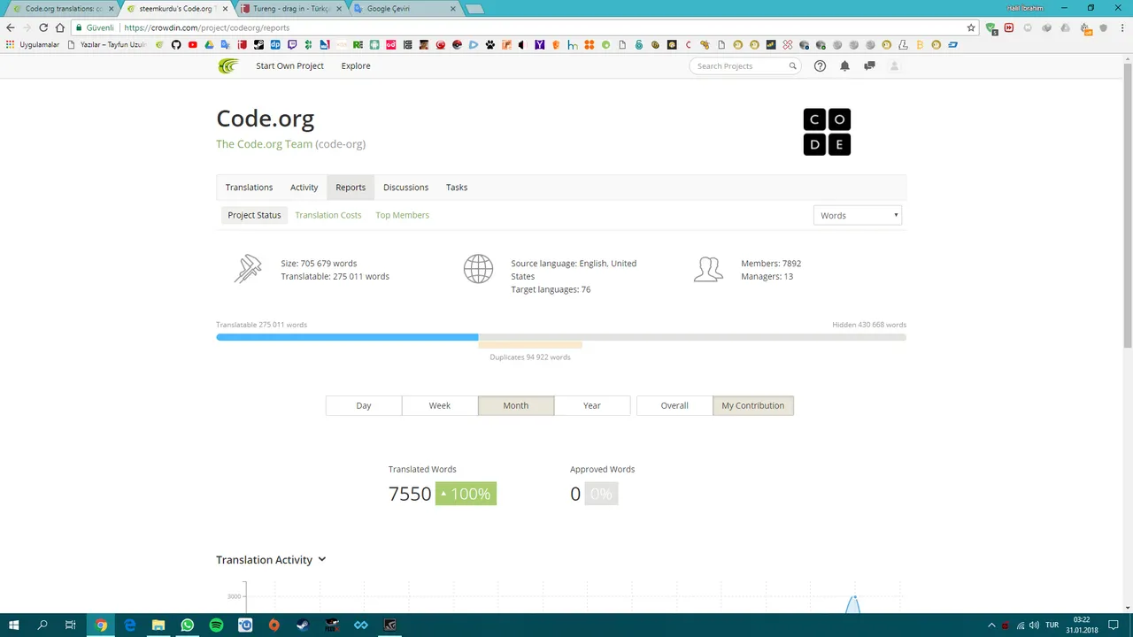Select the Year period toggle
The image size is (1133, 637).
(x=592, y=405)
